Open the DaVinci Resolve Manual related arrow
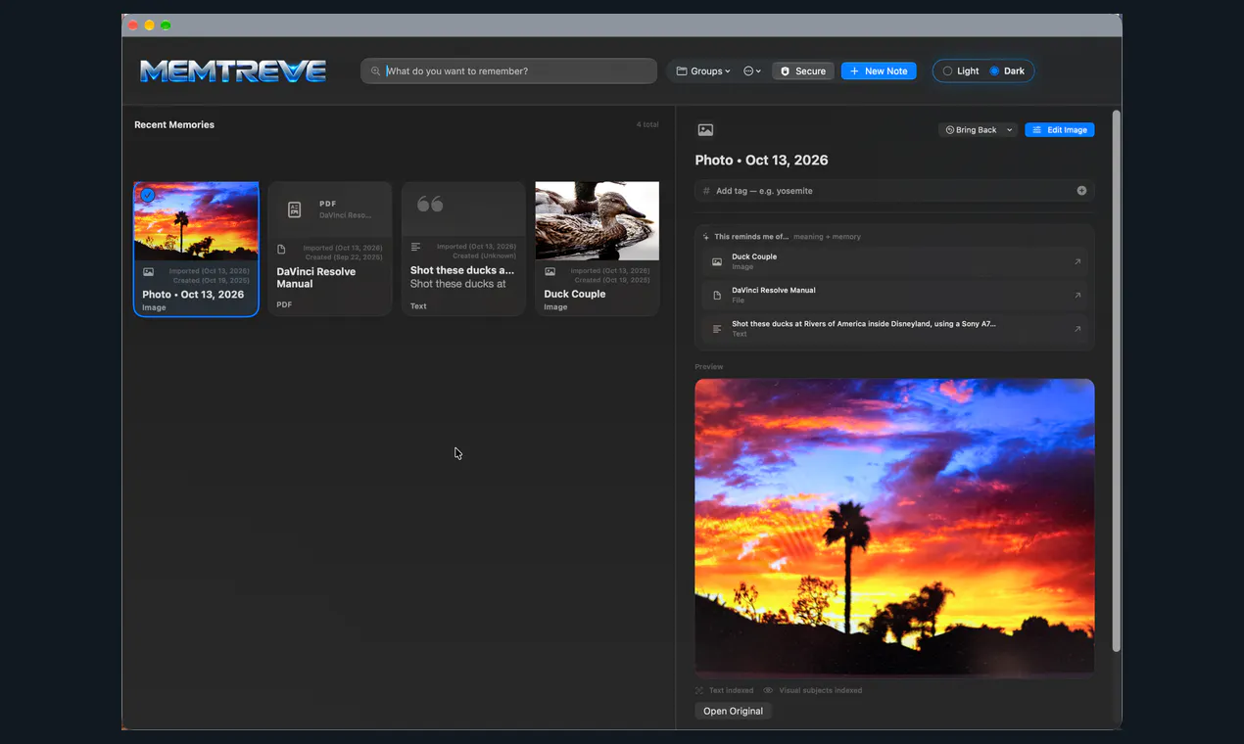 click(1077, 295)
